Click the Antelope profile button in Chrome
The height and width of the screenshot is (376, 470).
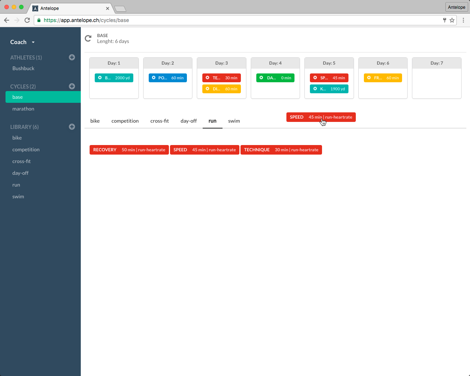pos(456,7)
